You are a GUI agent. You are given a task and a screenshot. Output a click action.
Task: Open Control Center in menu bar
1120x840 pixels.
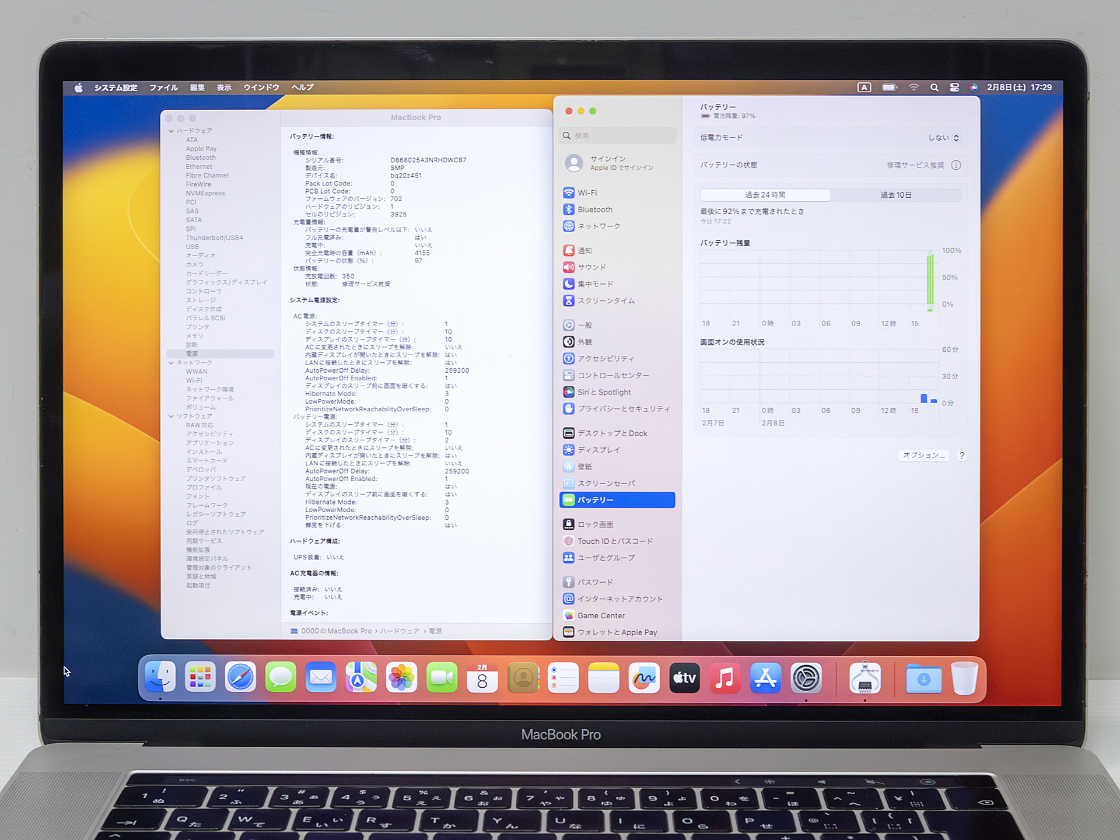pyautogui.click(x=954, y=87)
